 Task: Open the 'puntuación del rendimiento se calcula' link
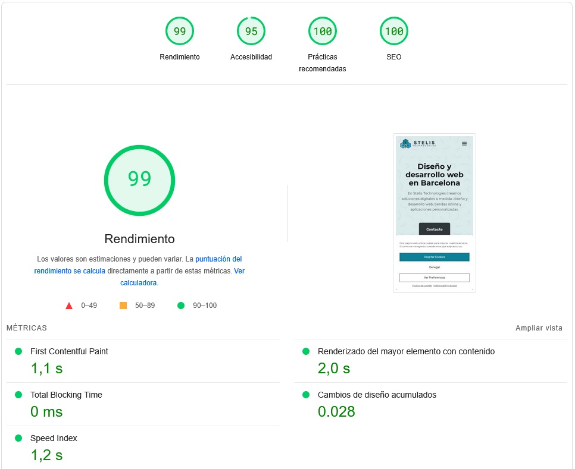tap(218, 259)
